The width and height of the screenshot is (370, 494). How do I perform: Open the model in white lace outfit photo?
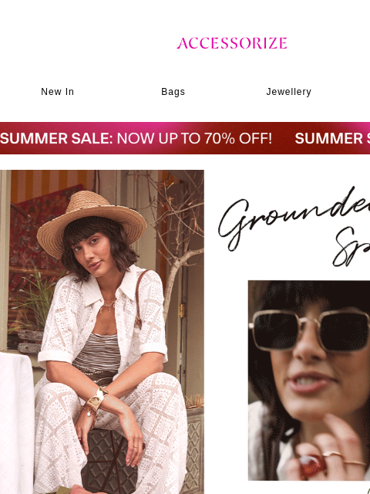point(102,332)
